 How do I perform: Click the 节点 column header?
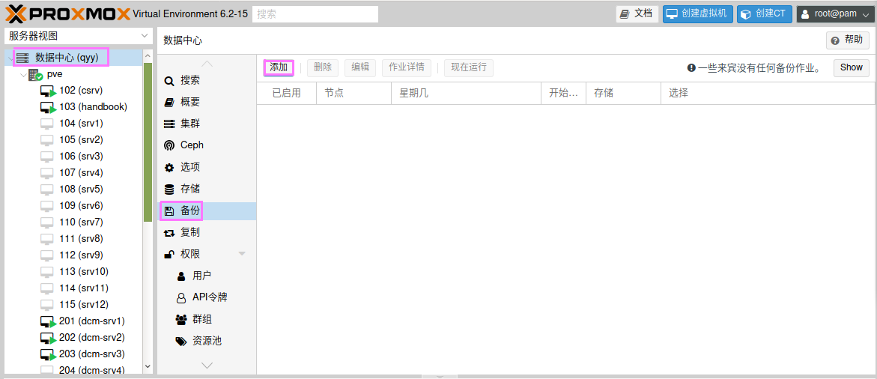(x=353, y=94)
